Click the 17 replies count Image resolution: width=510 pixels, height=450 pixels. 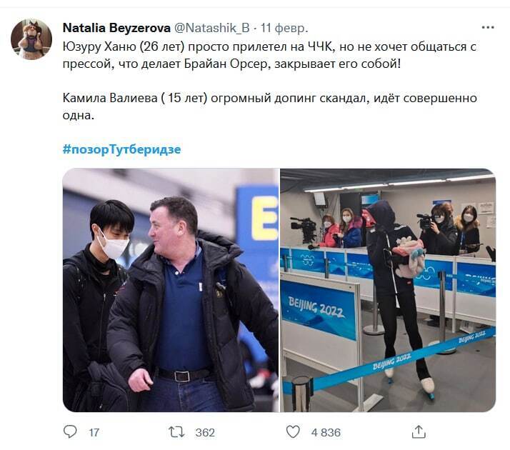coord(94,432)
